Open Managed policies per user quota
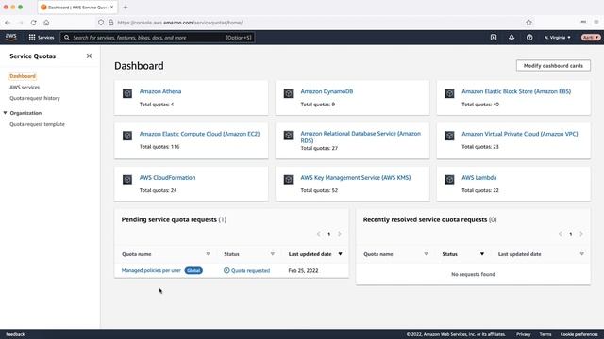 [151, 270]
